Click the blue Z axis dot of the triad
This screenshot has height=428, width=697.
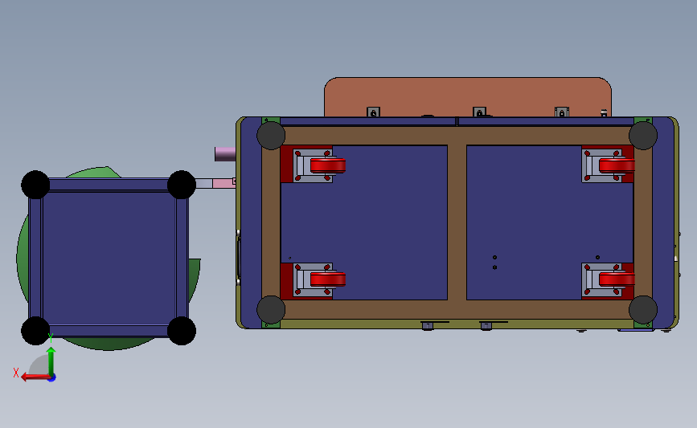pyautogui.click(x=52, y=378)
